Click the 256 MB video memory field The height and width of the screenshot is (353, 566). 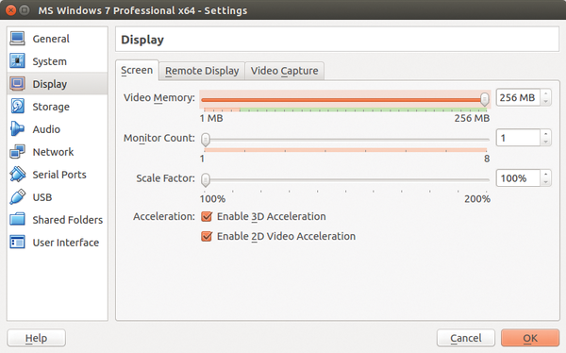pos(518,97)
